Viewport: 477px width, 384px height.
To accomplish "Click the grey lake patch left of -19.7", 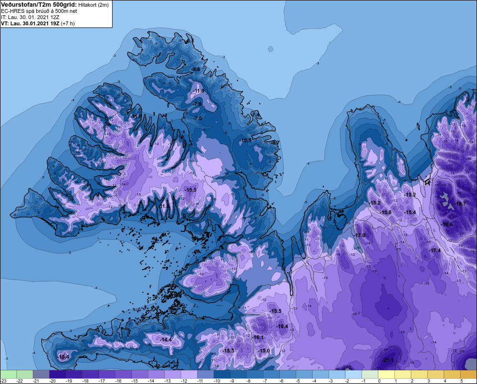I will point(447,201).
